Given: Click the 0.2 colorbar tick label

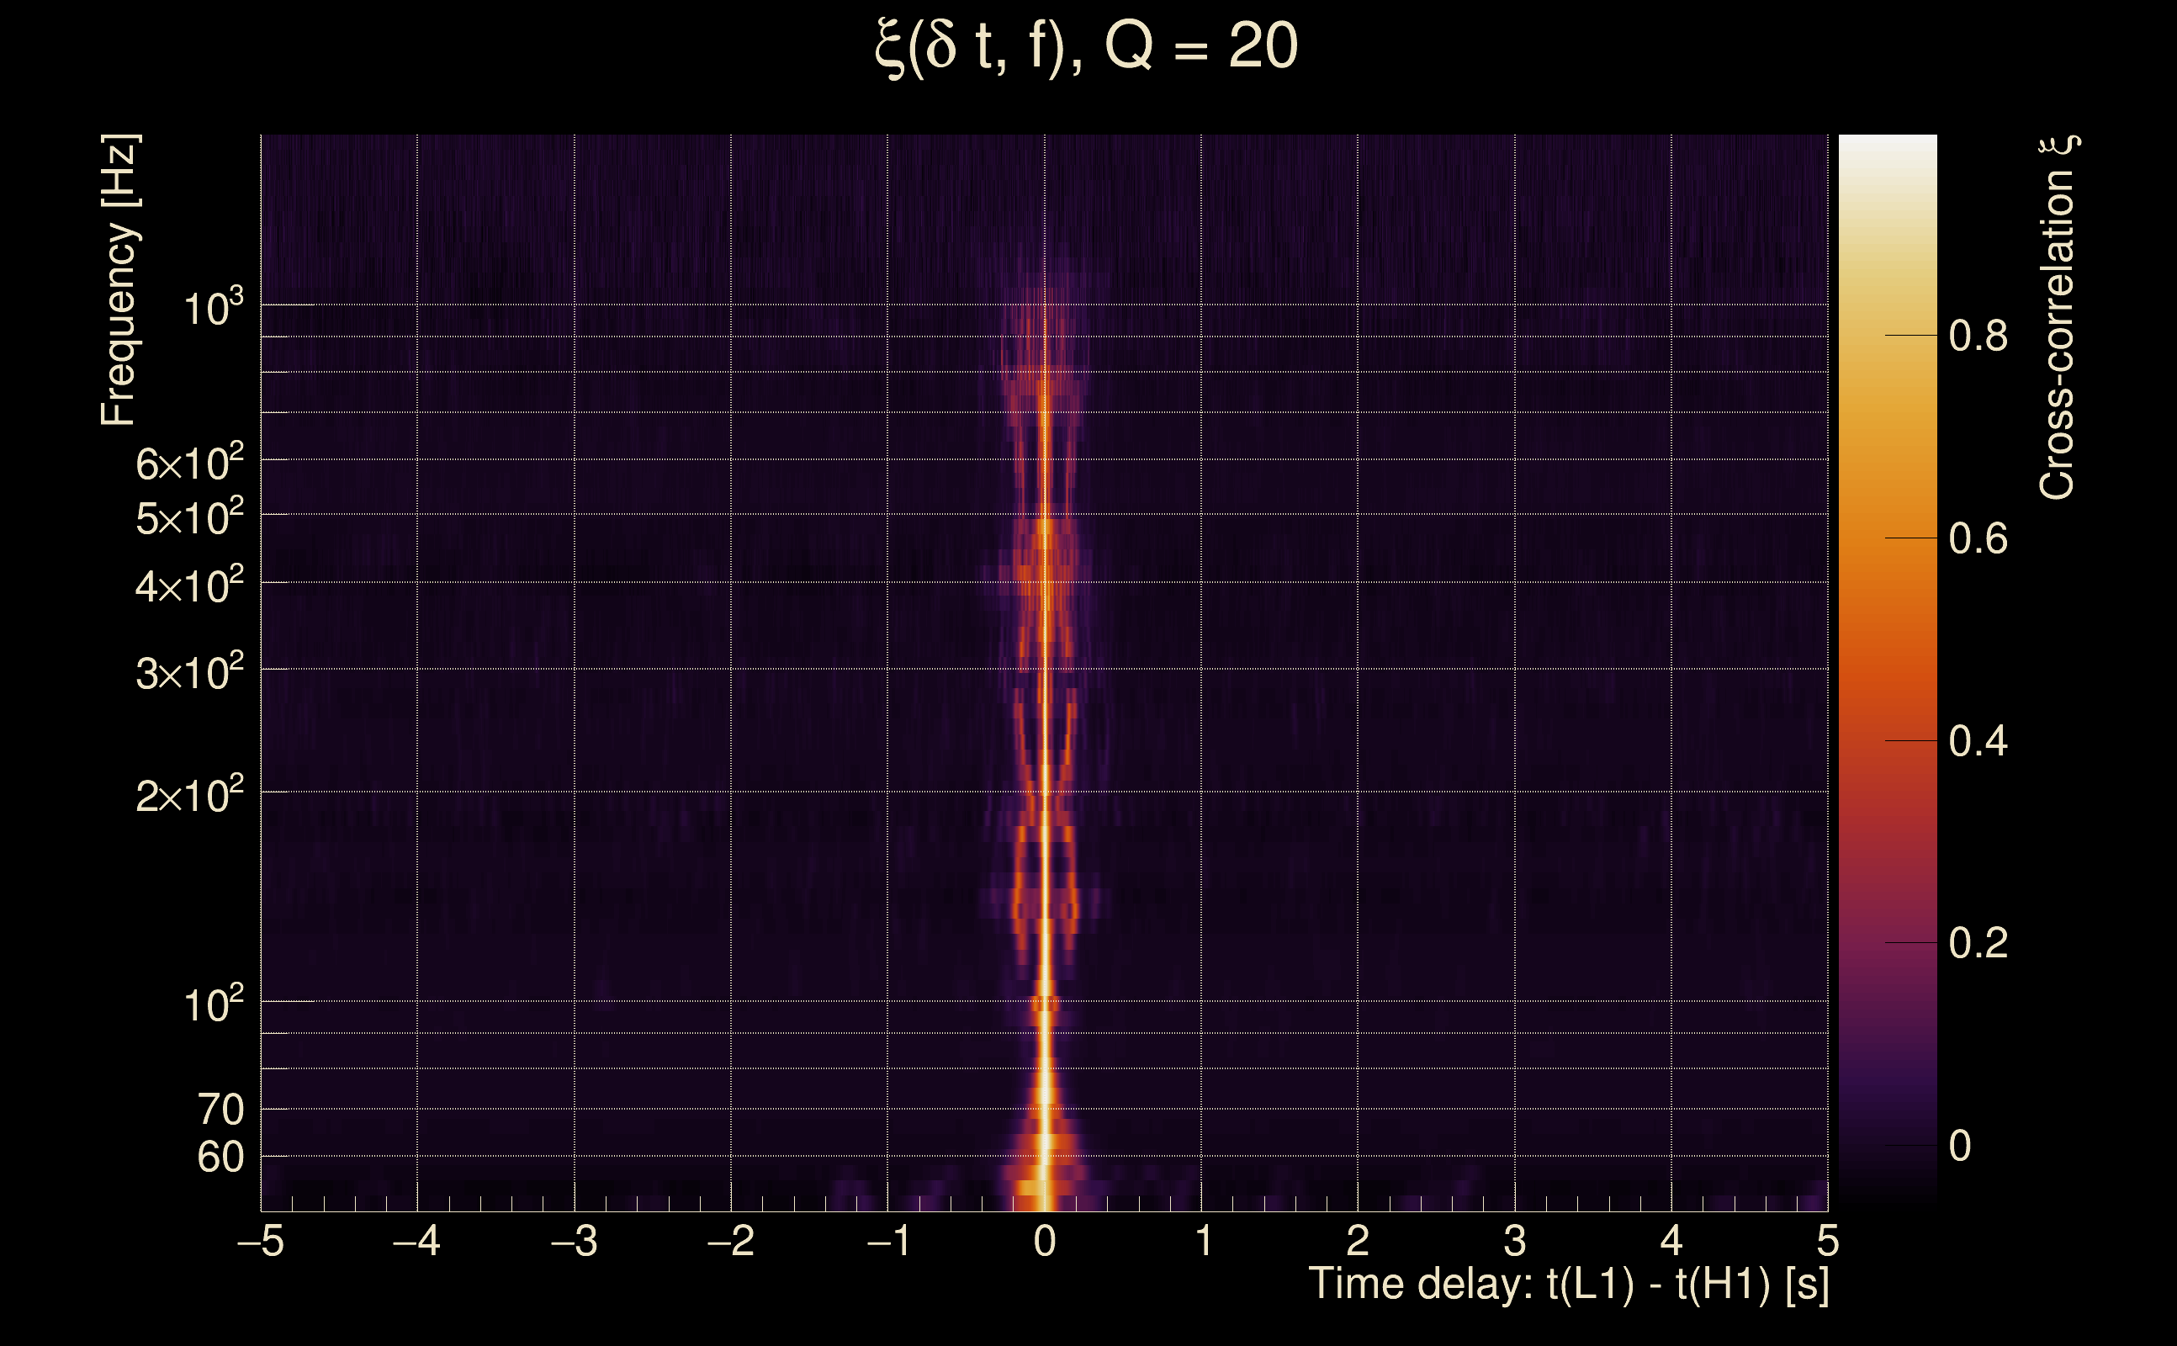Looking at the screenshot, I should coord(1978,944).
